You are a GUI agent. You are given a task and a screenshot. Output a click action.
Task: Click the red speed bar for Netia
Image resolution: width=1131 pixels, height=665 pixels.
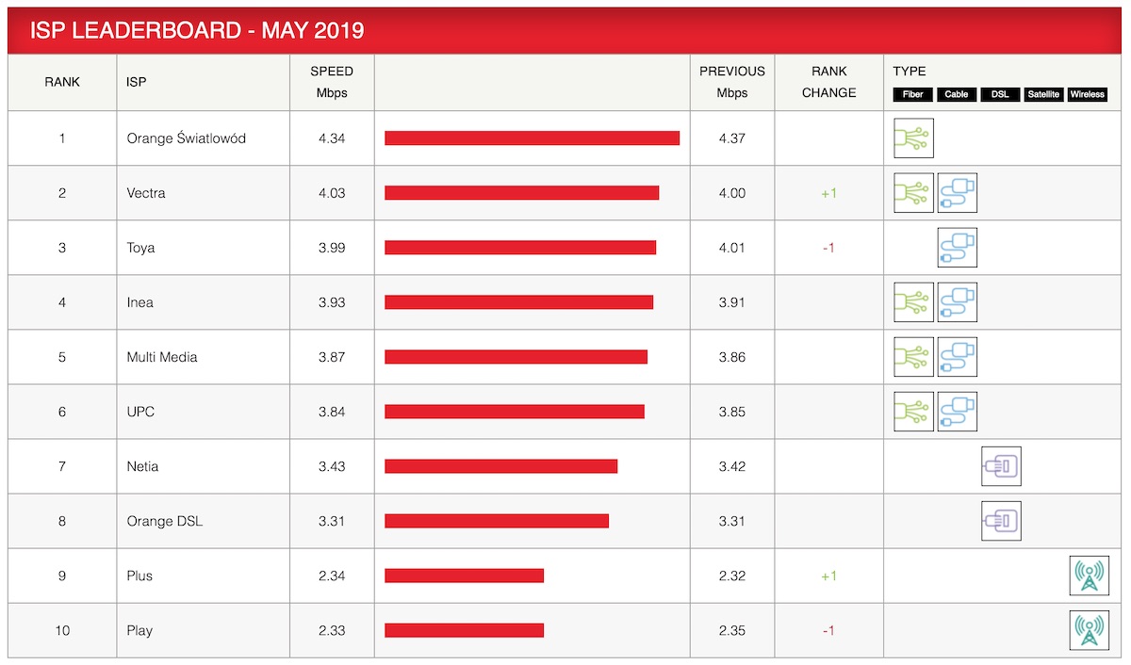(x=500, y=466)
